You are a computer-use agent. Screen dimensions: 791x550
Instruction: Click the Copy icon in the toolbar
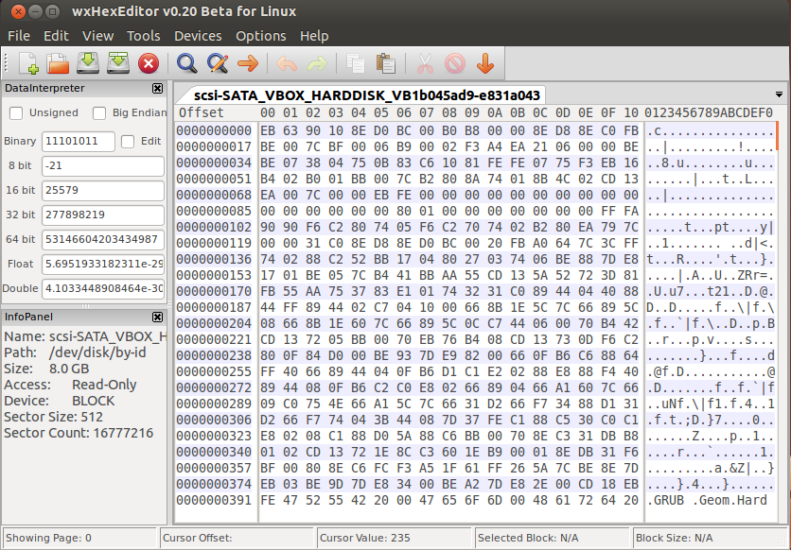click(x=356, y=64)
